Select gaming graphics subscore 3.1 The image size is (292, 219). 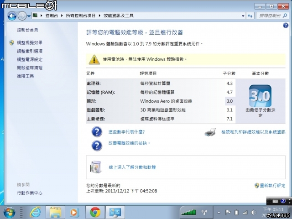[229, 110]
